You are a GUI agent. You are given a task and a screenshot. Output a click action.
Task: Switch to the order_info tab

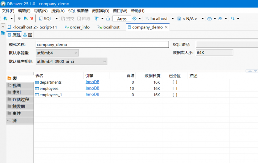(x=77, y=27)
